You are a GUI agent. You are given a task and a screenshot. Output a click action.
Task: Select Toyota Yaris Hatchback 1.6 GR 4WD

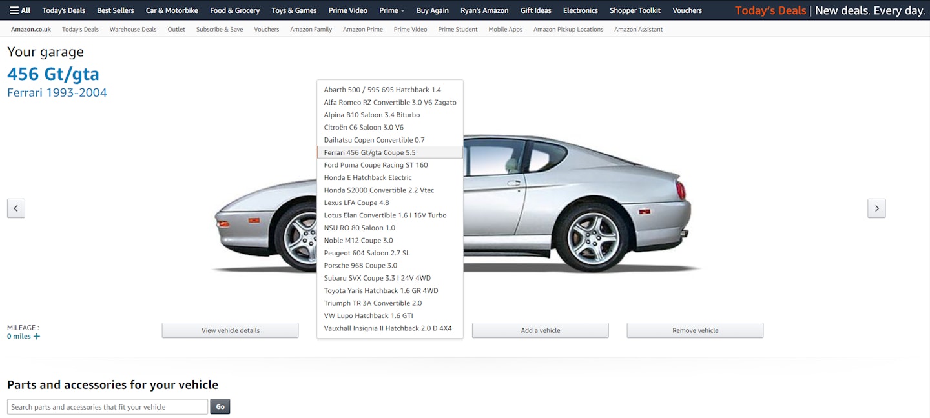390,290
